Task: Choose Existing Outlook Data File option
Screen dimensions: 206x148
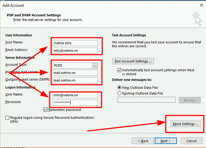Action: (119, 93)
